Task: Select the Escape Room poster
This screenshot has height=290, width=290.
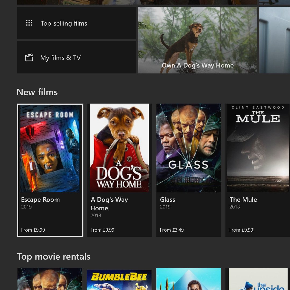Action: [x=50, y=148]
